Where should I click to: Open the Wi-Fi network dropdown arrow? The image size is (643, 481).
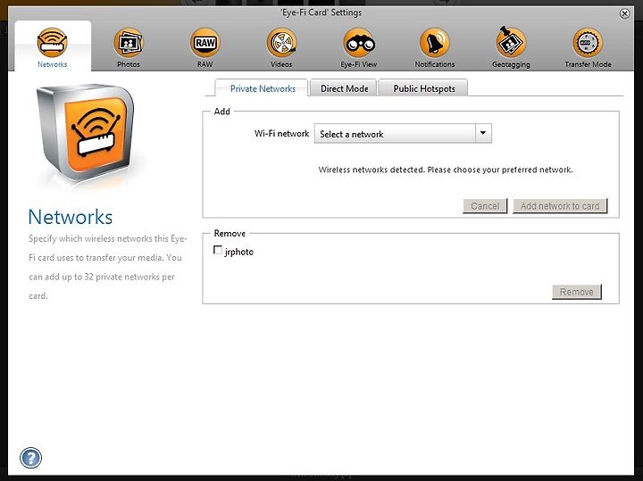[x=483, y=133]
